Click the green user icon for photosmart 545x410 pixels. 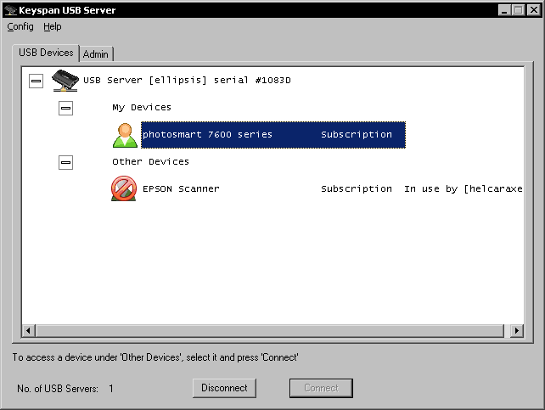(x=124, y=135)
